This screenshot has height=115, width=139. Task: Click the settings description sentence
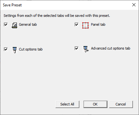click(57, 16)
